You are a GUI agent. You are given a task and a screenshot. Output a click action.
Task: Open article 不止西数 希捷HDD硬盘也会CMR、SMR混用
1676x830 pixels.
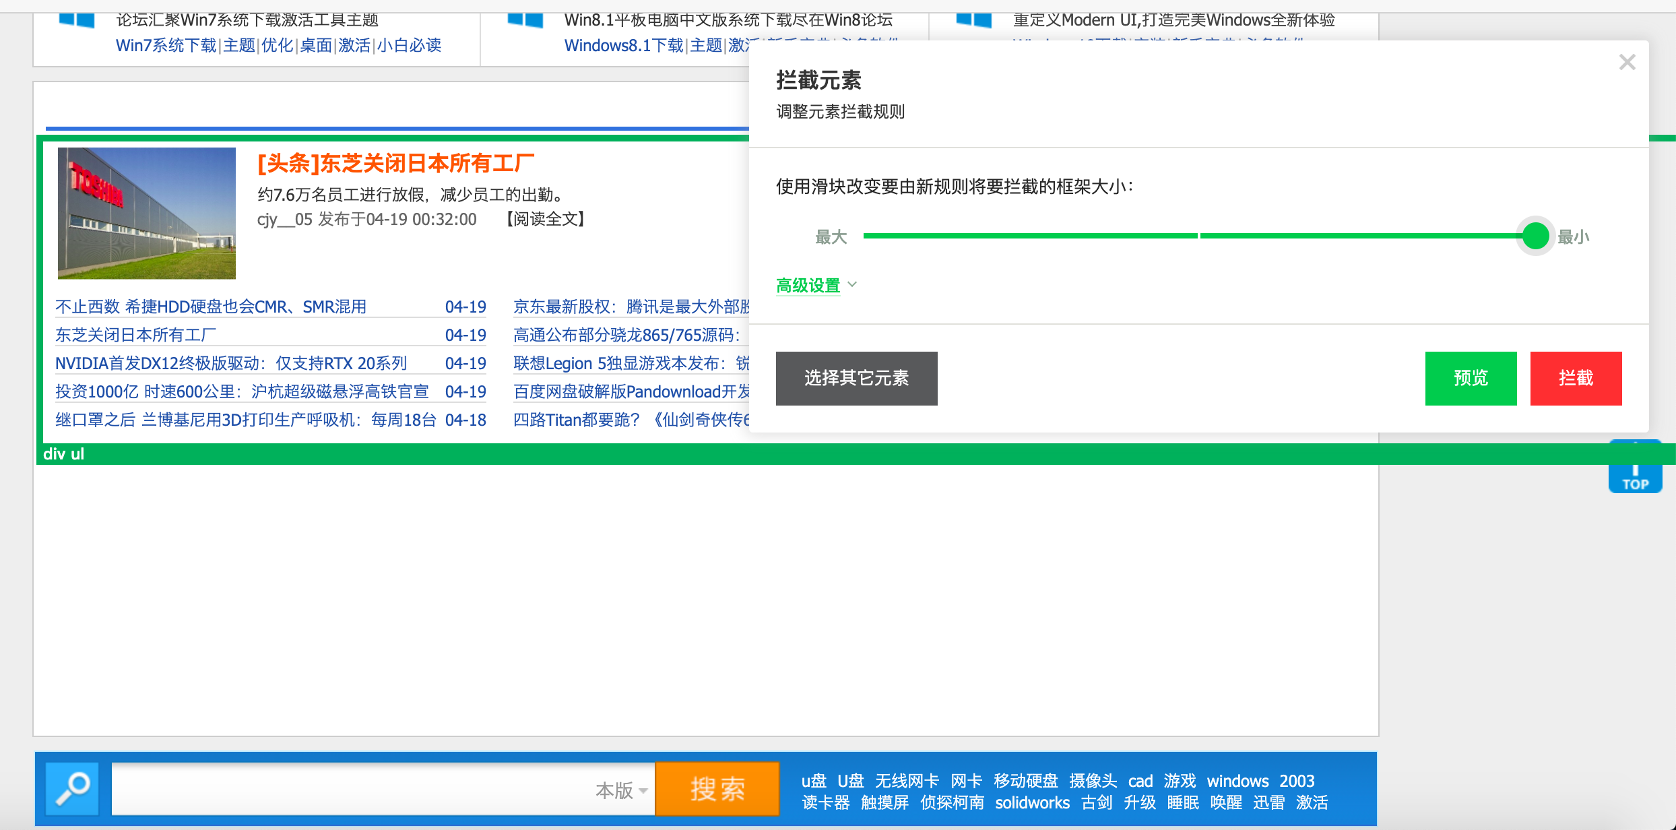211,307
